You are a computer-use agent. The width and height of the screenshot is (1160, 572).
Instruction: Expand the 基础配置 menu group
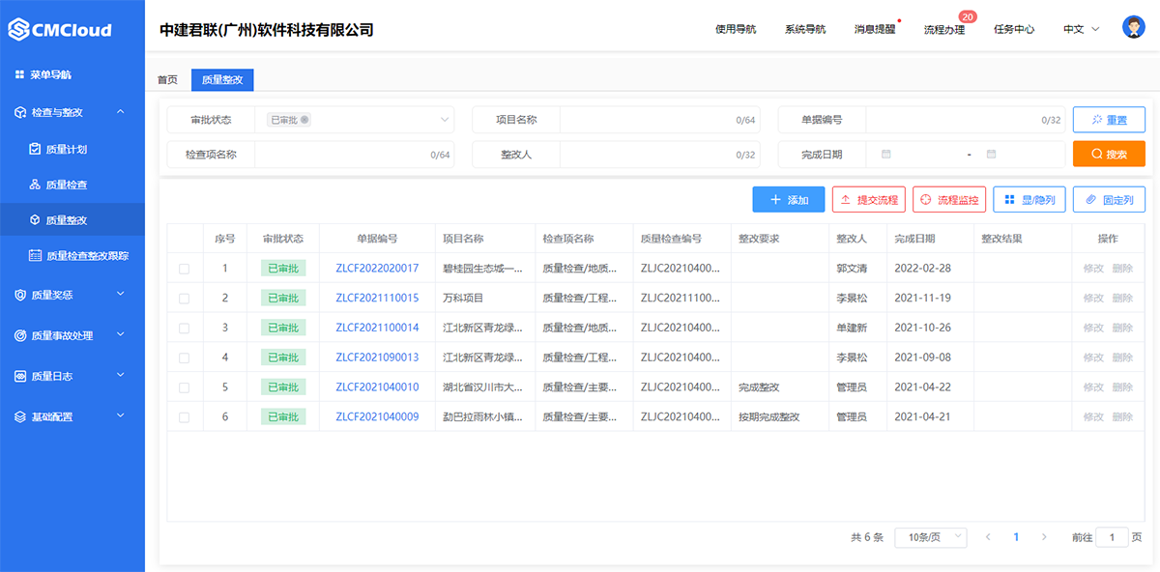[x=121, y=416]
